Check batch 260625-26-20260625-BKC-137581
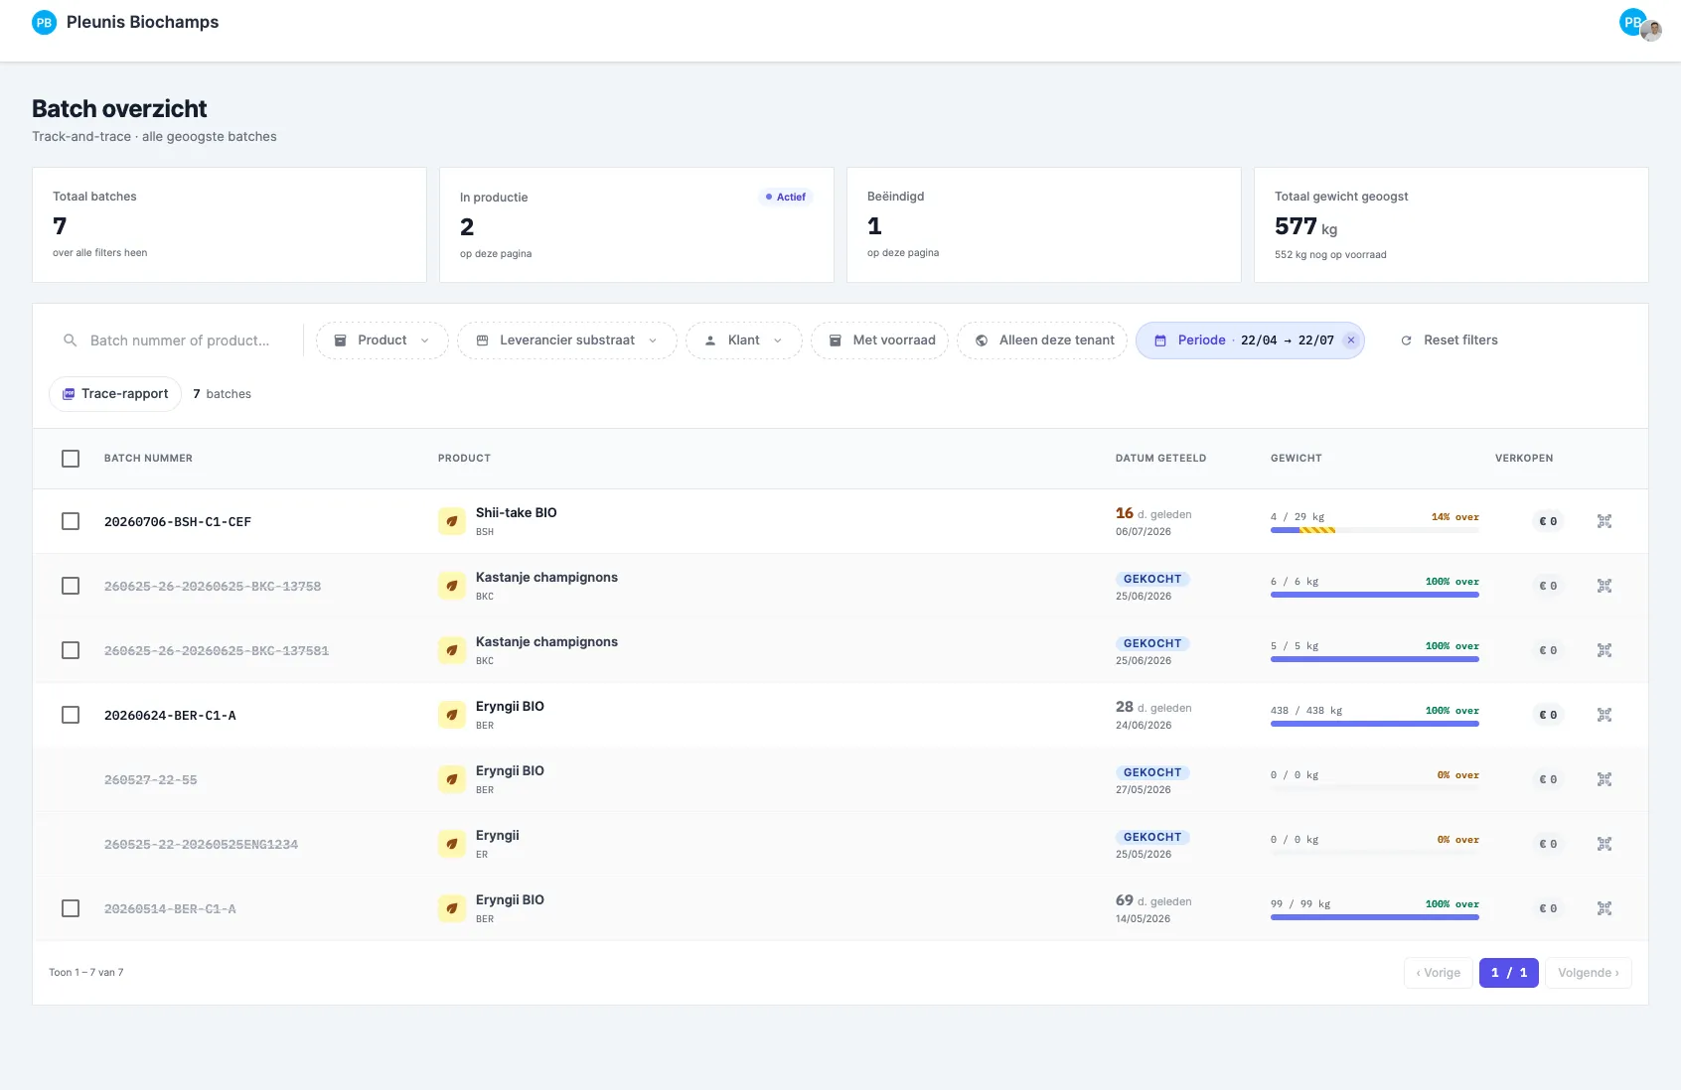Screen dimensions: 1681x1090 pyautogui.click(x=71, y=650)
